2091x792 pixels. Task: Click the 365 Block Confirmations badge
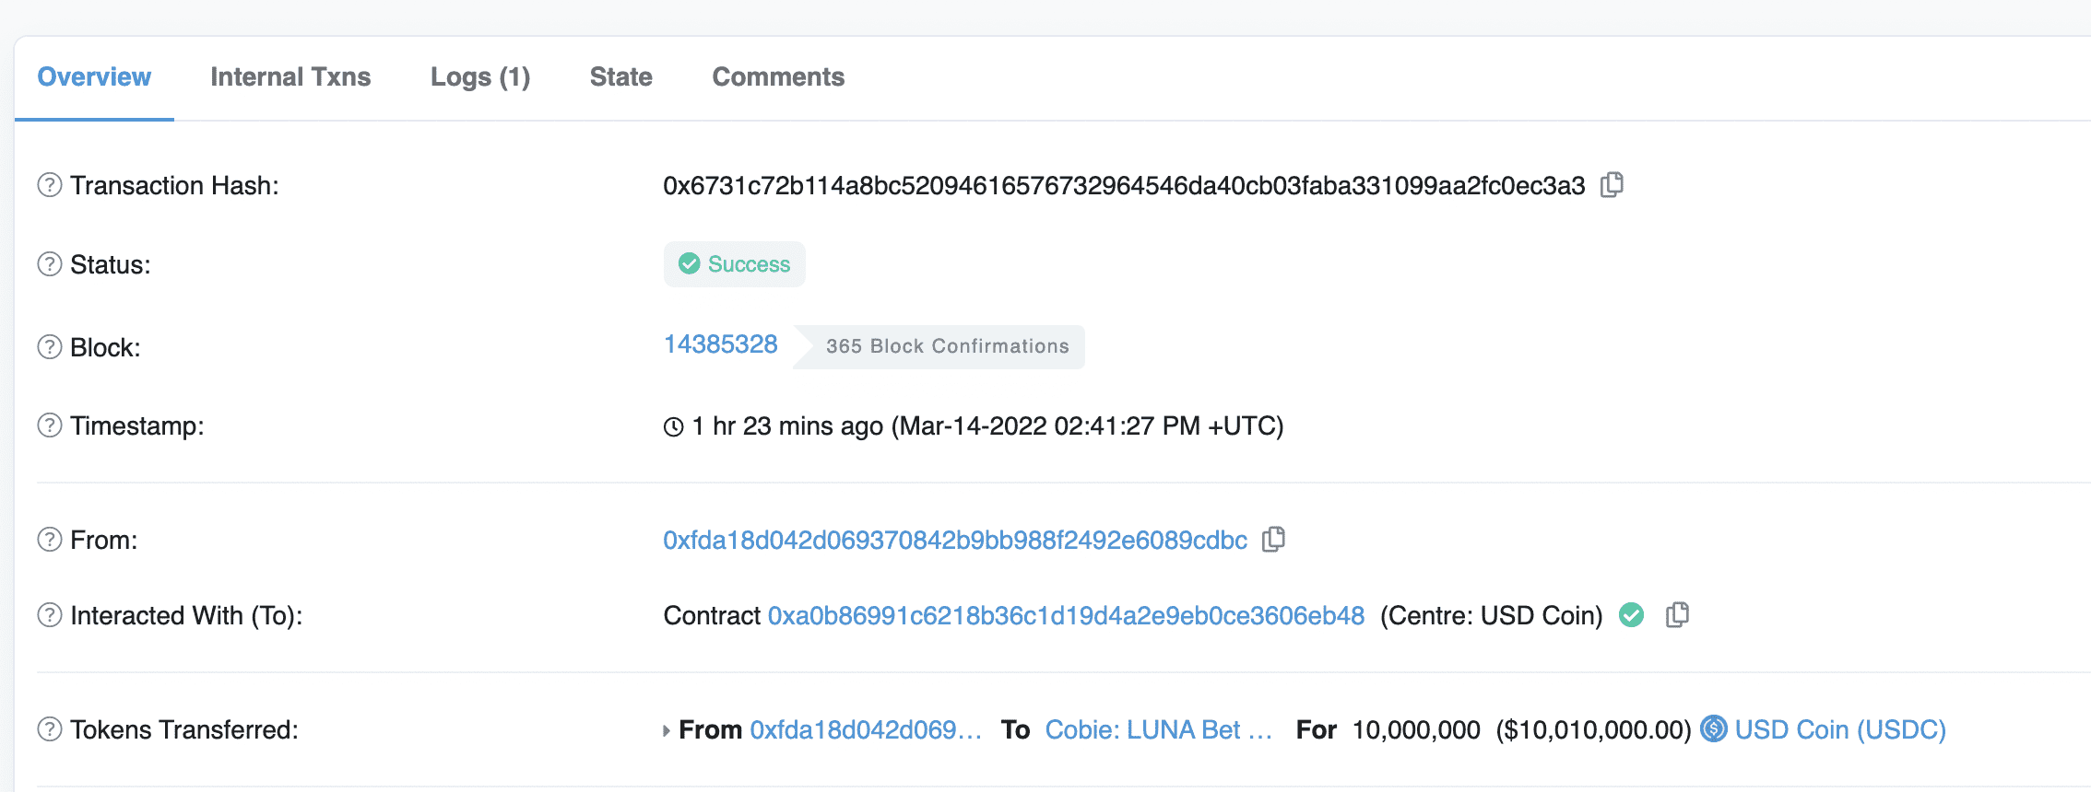point(939,347)
